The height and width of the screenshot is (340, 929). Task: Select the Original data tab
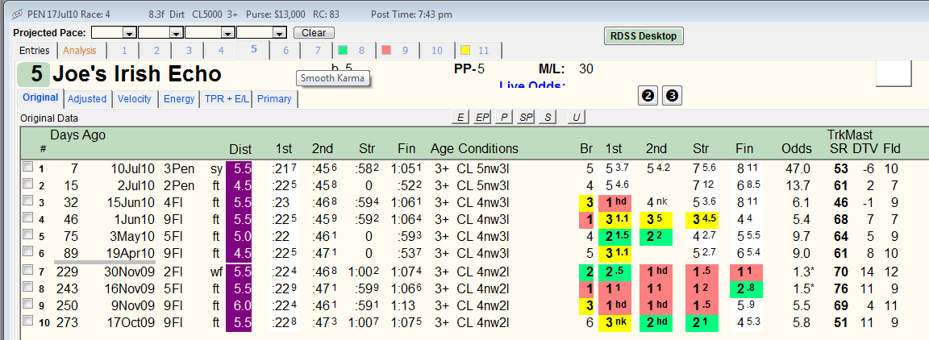(x=40, y=97)
